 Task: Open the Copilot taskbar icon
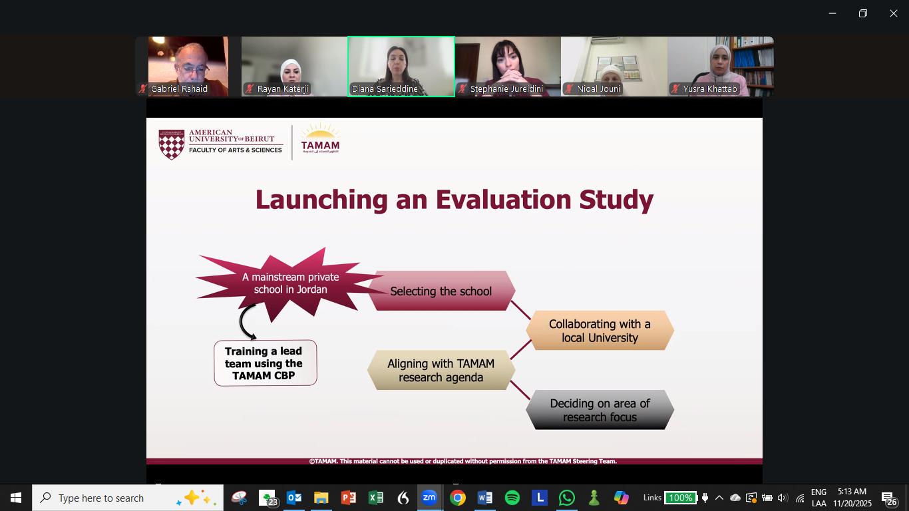tap(621, 498)
